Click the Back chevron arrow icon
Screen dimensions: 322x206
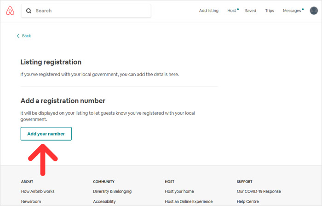pos(18,36)
